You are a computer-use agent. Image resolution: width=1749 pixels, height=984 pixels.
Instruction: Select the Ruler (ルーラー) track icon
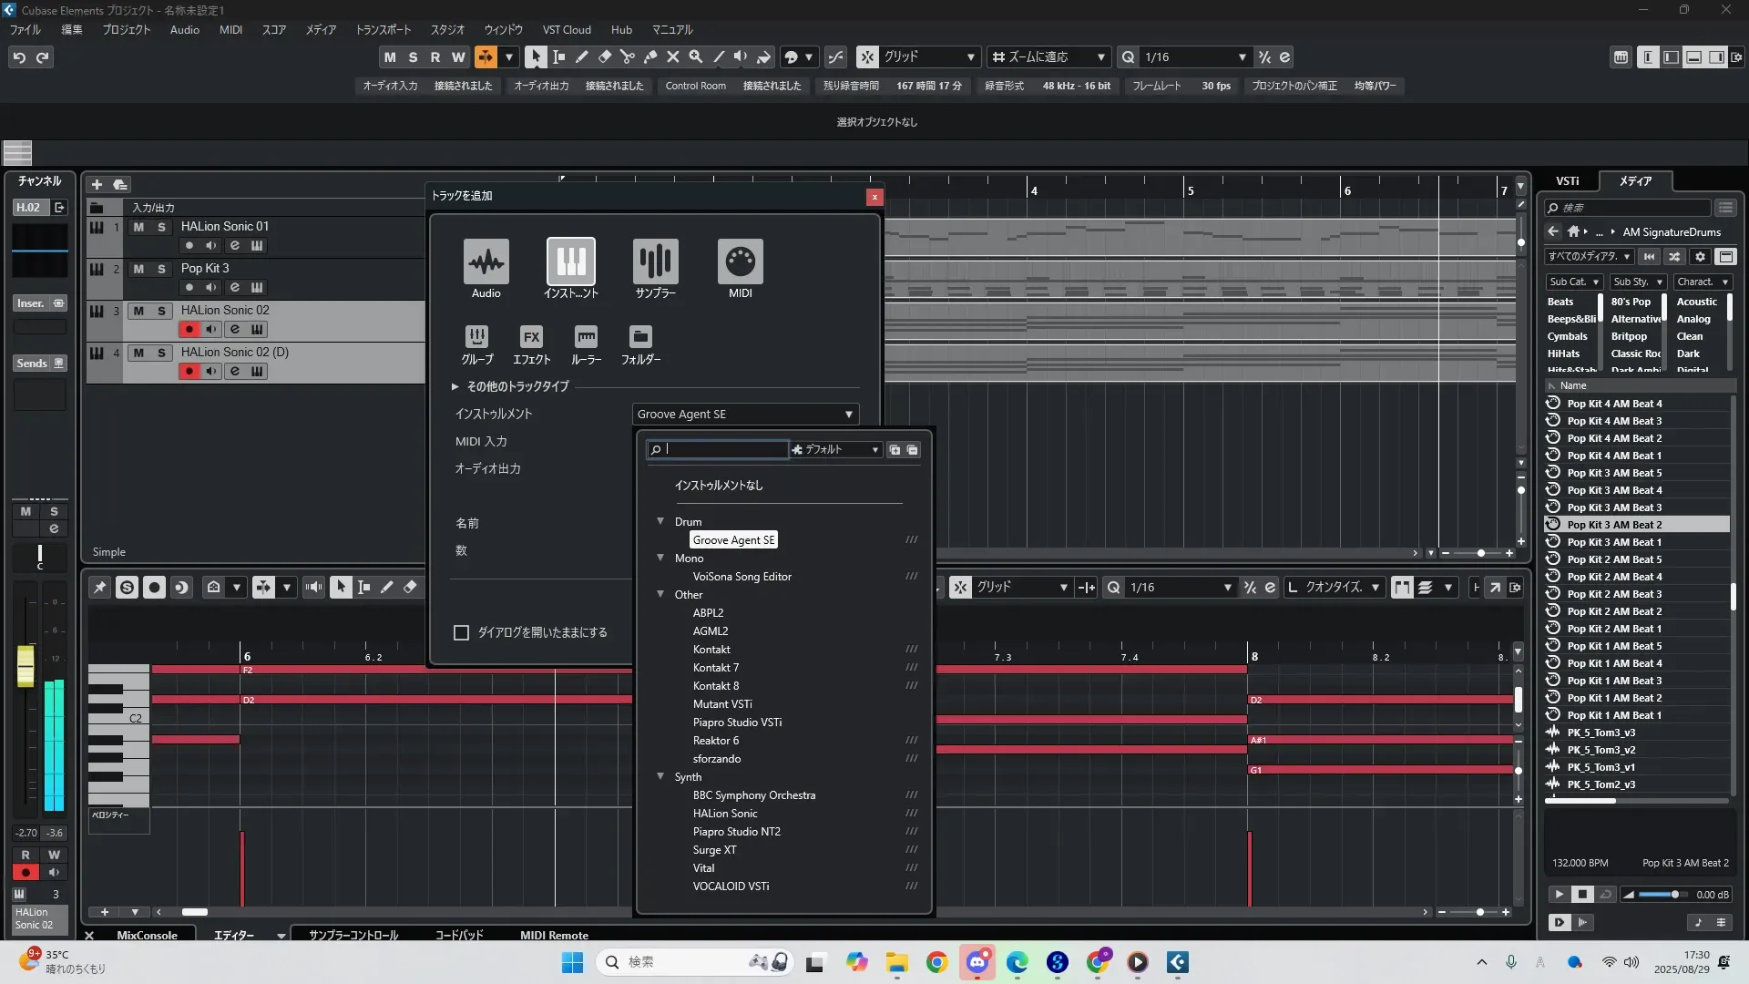[x=586, y=337]
